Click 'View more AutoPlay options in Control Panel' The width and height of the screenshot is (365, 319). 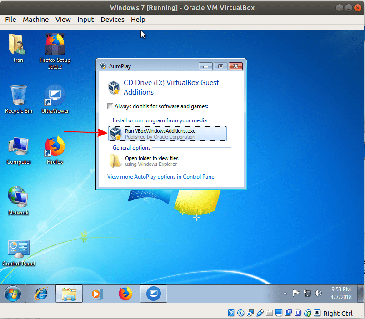click(161, 177)
